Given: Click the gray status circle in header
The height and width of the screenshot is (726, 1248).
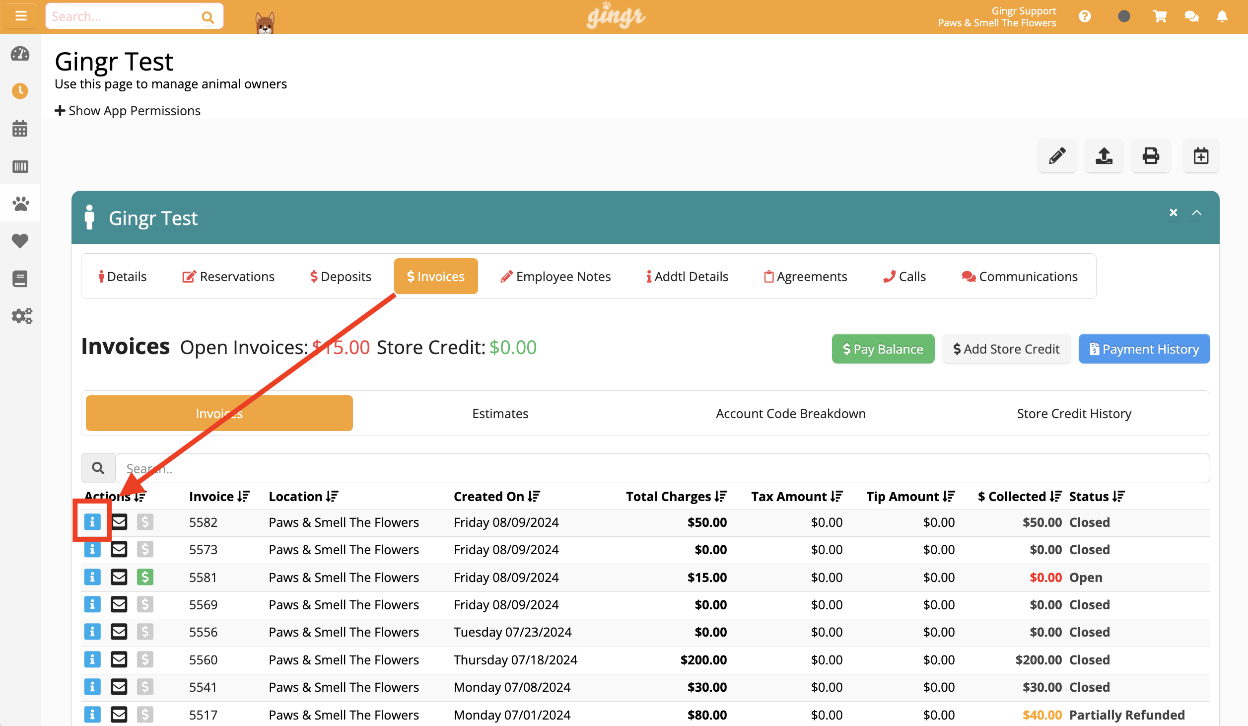Looking at the screenshot, I should point(1124,16).
